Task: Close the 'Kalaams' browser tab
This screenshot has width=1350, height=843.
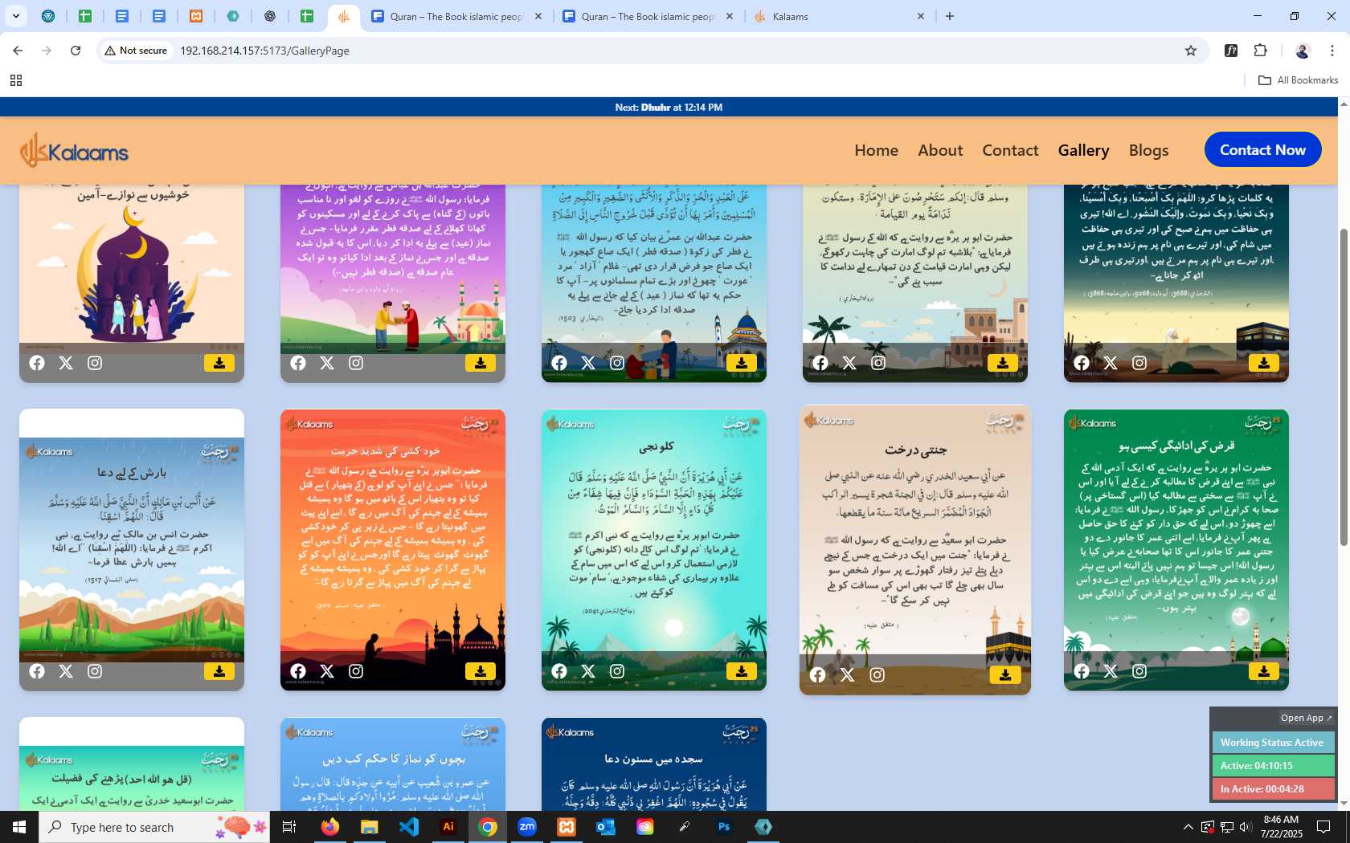Action: (x=921, y=16)
